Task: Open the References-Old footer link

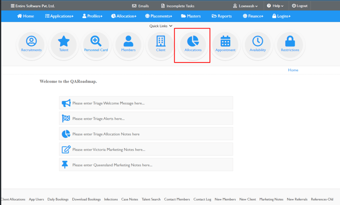Action: click(x=322, y=199)
